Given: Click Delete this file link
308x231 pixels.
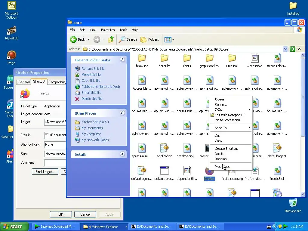Looking at the screenshot, I should pos(92,99).
